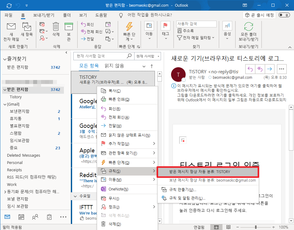294x230 pixels.
Task: Click the search magnifier icon in mailbox search
Action: point(129,56)
